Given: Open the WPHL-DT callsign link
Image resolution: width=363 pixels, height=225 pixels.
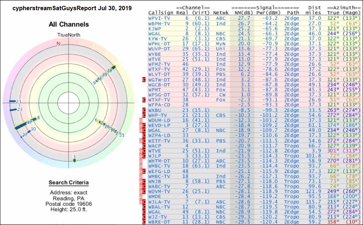Looking at the screenshot, I should [x=159, y=44].
